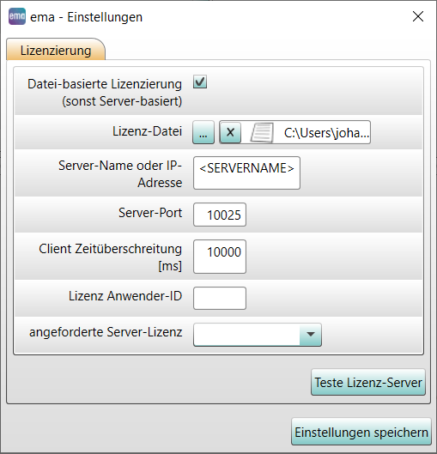Toggle Datei-basierte Lizenzierung checkbox
Viewport: 437px width, 454px height.
click(200, 82)
